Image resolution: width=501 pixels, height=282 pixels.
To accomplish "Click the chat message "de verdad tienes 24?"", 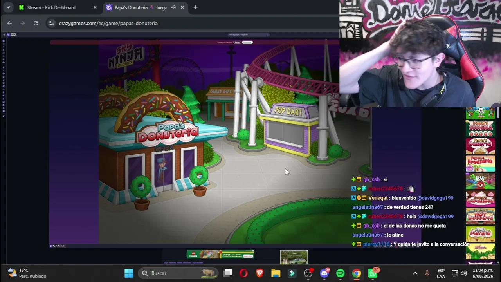I will (x=410, y=207).
